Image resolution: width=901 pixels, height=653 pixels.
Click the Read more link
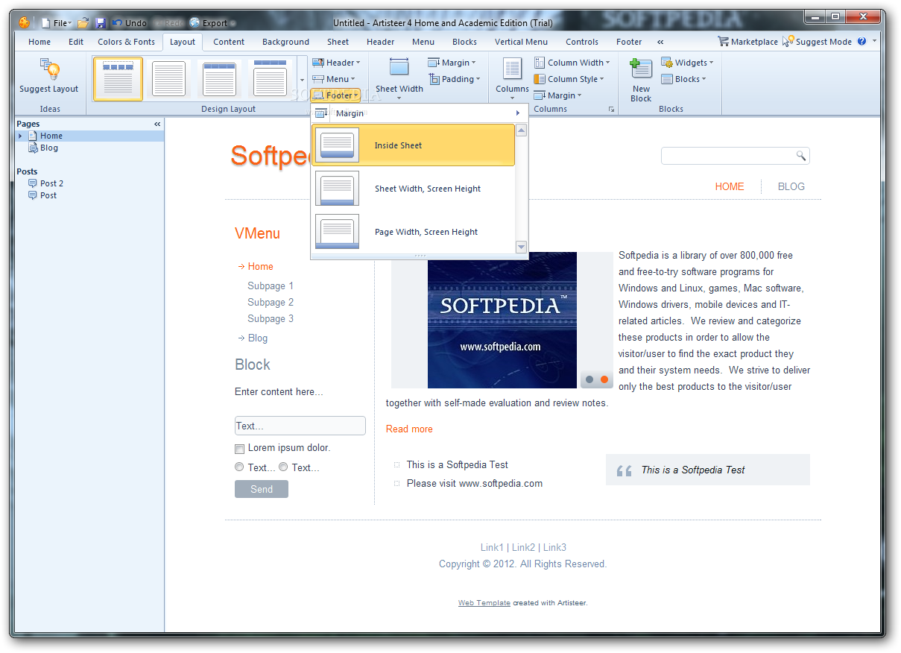pyautogui.click(x=409, y=429)
